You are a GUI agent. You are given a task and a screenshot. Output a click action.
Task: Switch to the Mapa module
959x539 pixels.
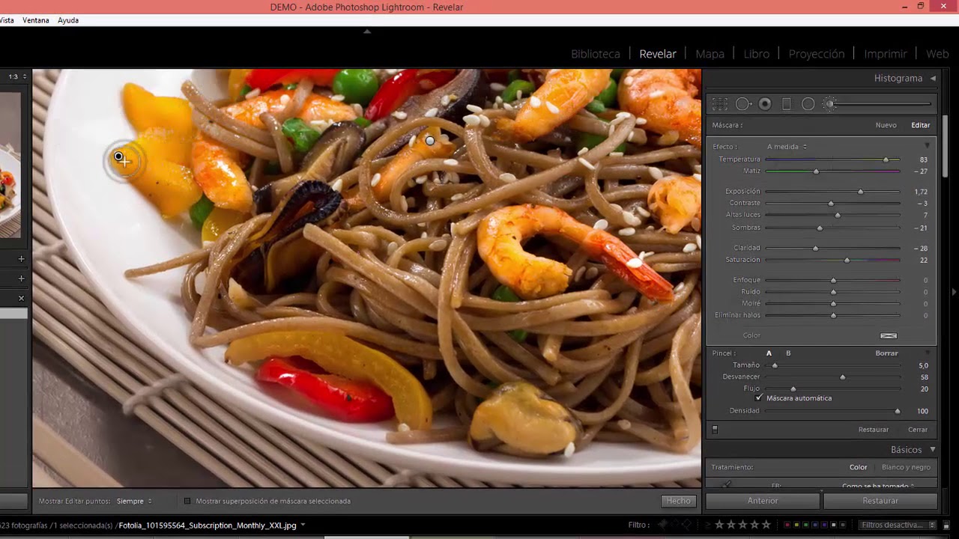tap(710, 54)
